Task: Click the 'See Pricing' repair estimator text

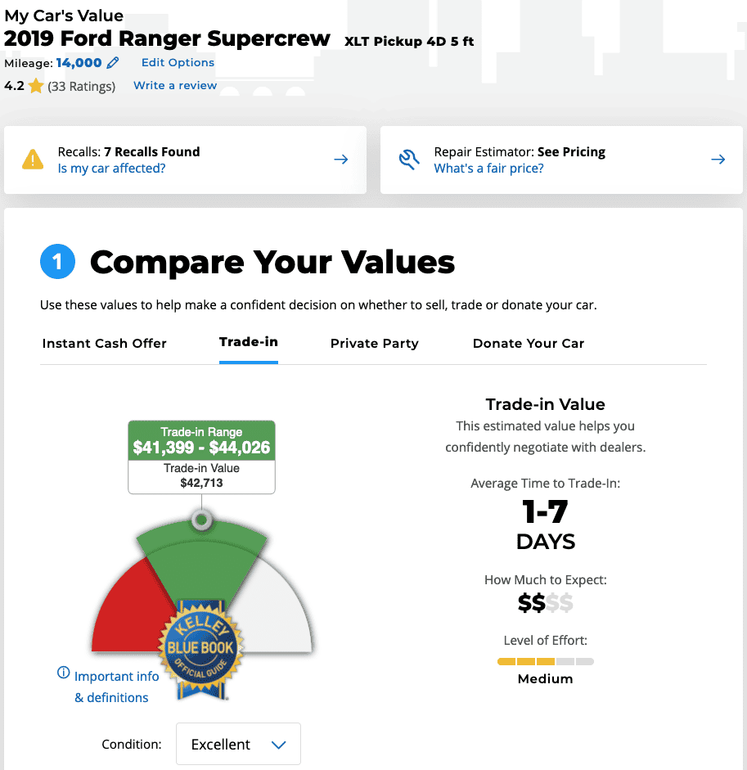Action: click(x=571, y=151)
